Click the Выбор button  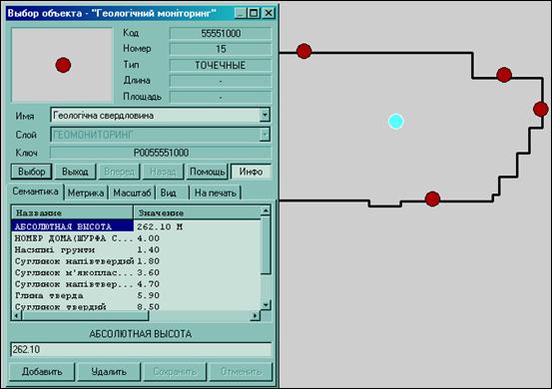32,172
